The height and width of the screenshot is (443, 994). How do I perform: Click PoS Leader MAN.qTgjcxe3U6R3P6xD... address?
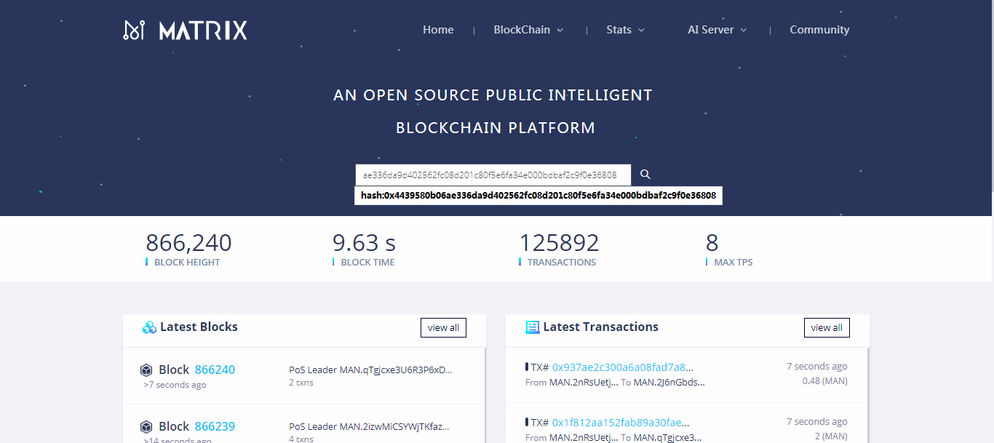396,370
